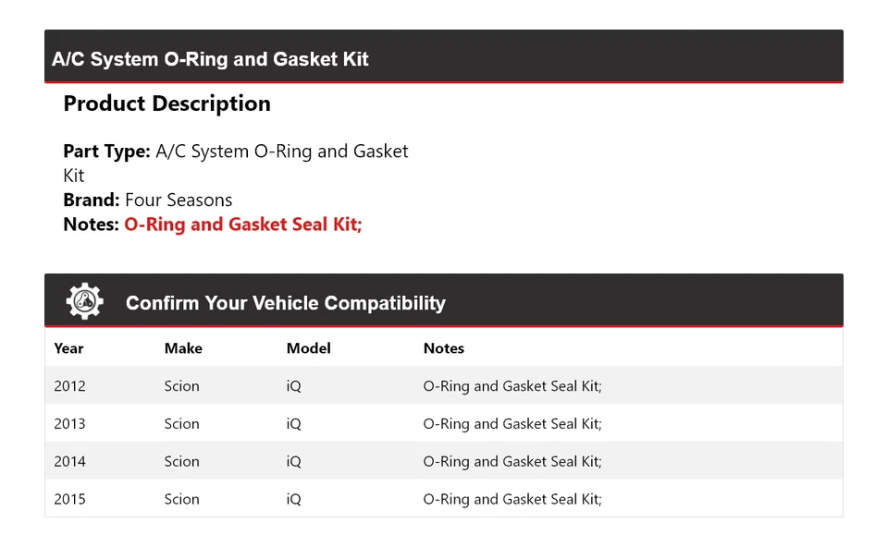Click iQ model in the 2013 row
Screen dimensions: 888x547
point(293,424)
